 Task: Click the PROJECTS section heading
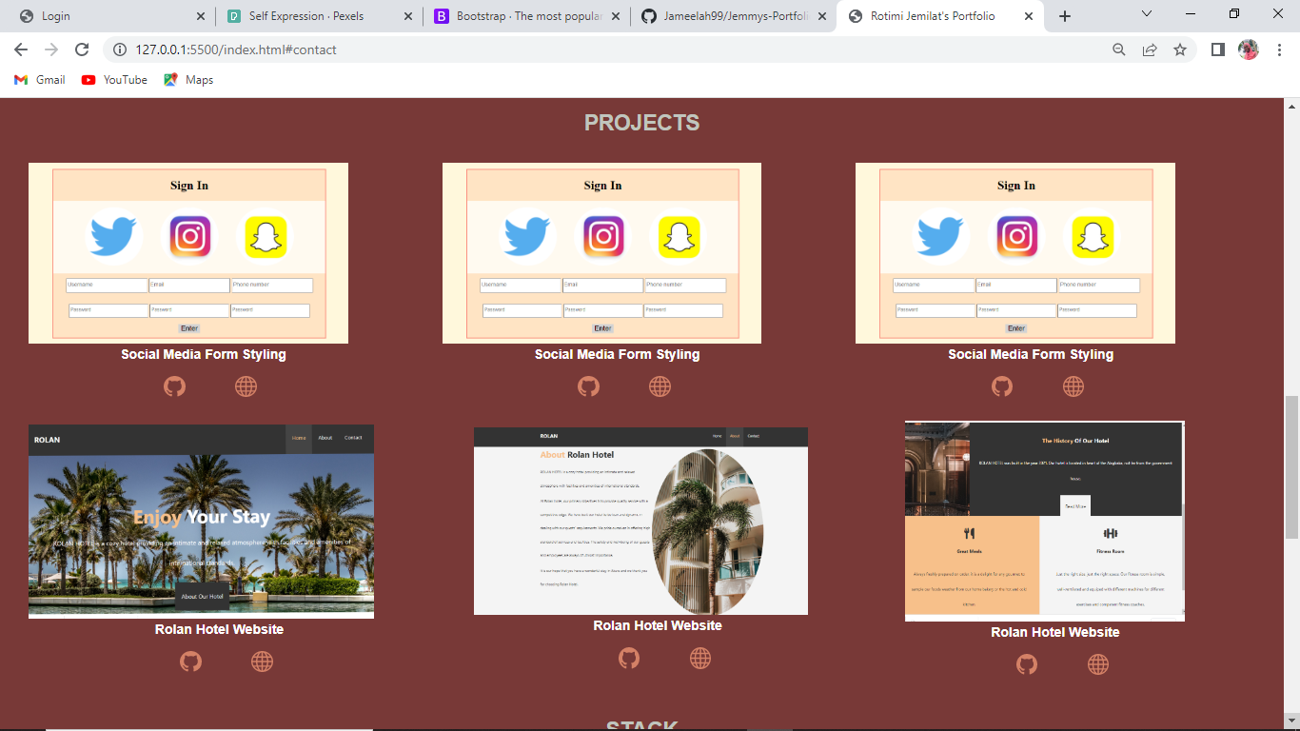tap(641, 123)
